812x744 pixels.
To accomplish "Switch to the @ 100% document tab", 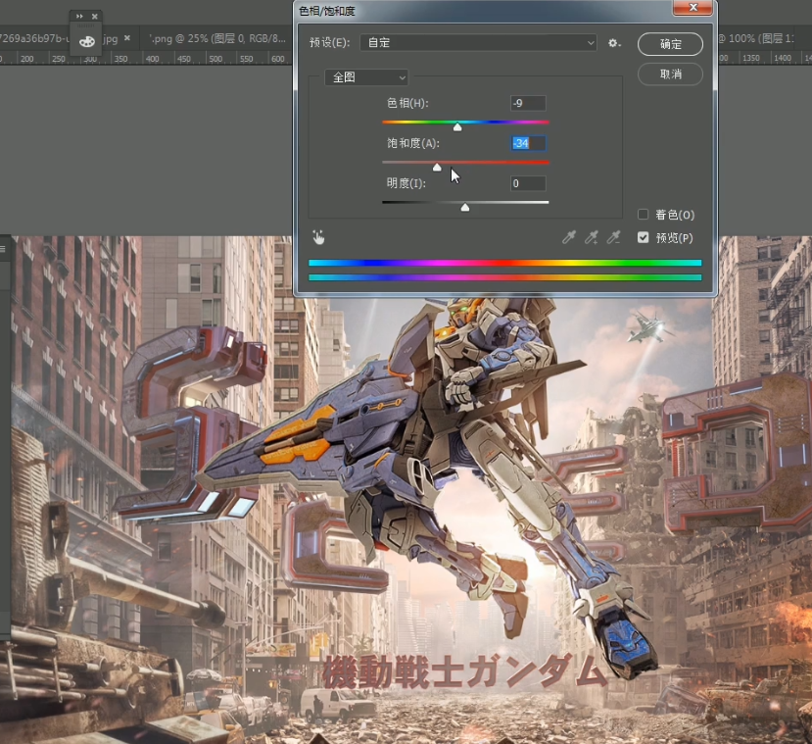I will pos(755,38).
